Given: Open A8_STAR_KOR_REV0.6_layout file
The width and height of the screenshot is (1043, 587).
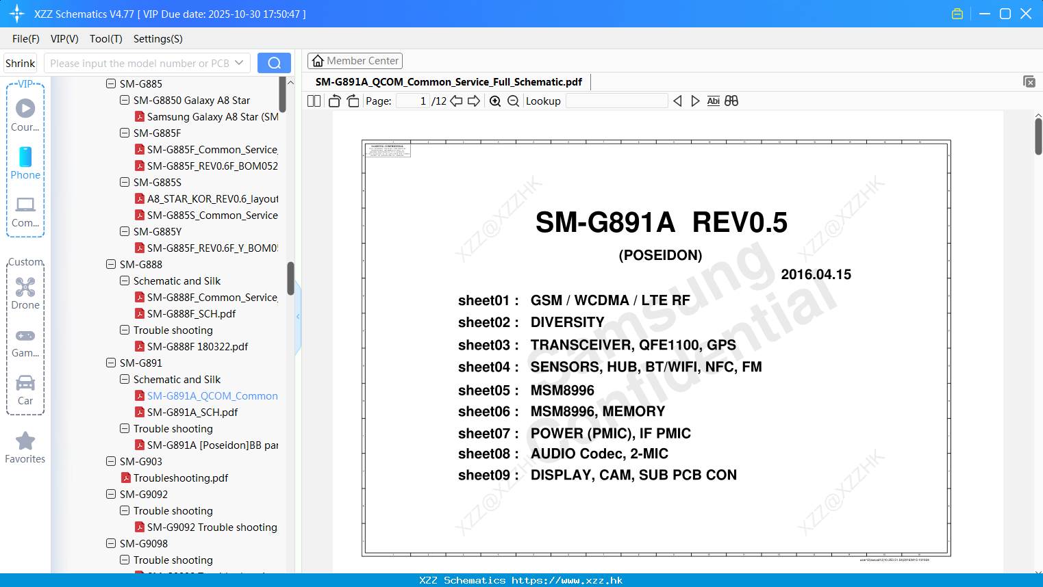Looking at the screenshot, I should (x=212, y=198).
